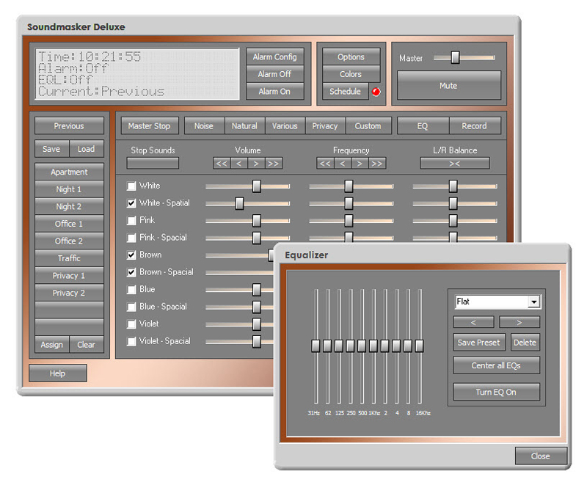Lower frequency greatly with << button

[x=325, y=164]
